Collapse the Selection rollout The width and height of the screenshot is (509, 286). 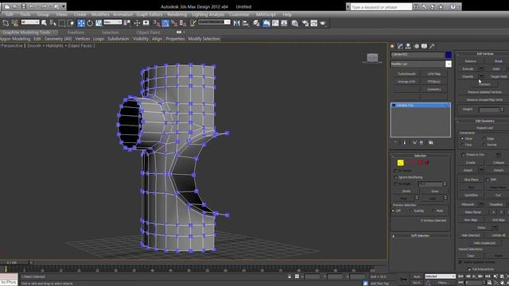click(421, 156)
